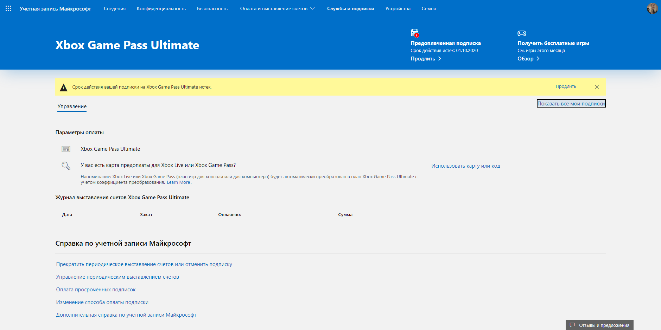
Task: Dismiss the yellow expiration banner with X
Action: click(x=597, y=87)
